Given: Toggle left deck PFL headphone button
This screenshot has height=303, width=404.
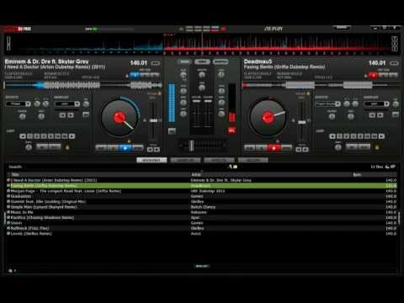Looking at the screenshot, I should click(x=172, y=130).
